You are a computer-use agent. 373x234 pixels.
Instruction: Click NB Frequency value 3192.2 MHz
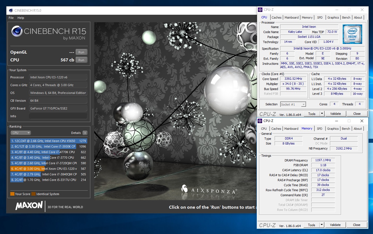[x=344, y=148]
